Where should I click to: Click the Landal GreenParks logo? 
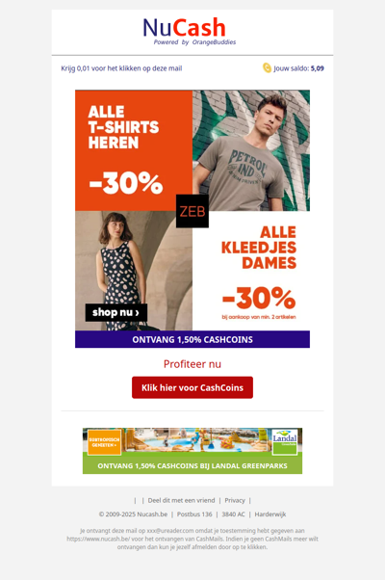(x=285, y=441)
